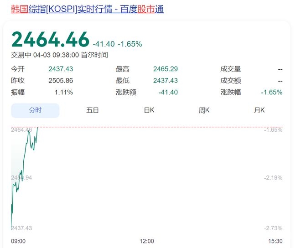
Task: Click the 振幅 label
Action: click(x=18, y=93)
